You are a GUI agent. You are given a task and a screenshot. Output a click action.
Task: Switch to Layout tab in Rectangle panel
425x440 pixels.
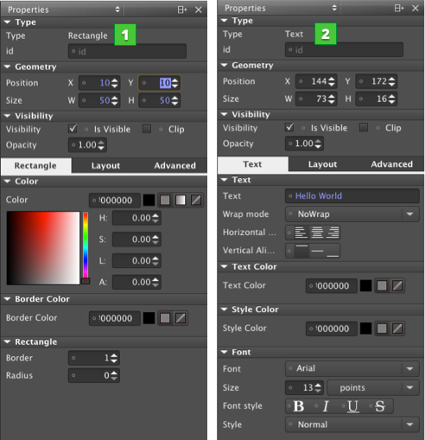[105, 166]
